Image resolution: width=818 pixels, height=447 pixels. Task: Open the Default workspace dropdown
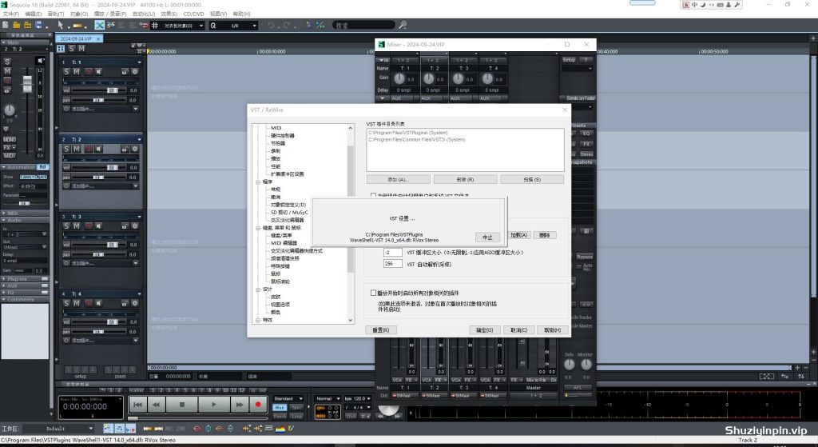[91, 429]
